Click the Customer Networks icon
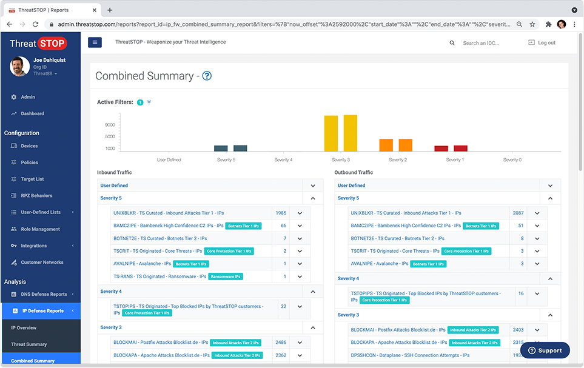 14,263
